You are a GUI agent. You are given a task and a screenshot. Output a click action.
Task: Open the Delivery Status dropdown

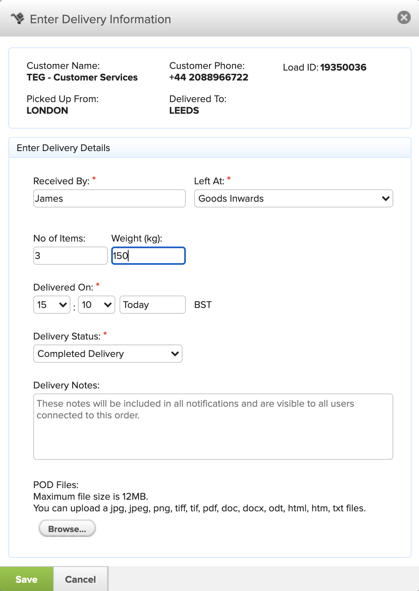click(108, 354)
